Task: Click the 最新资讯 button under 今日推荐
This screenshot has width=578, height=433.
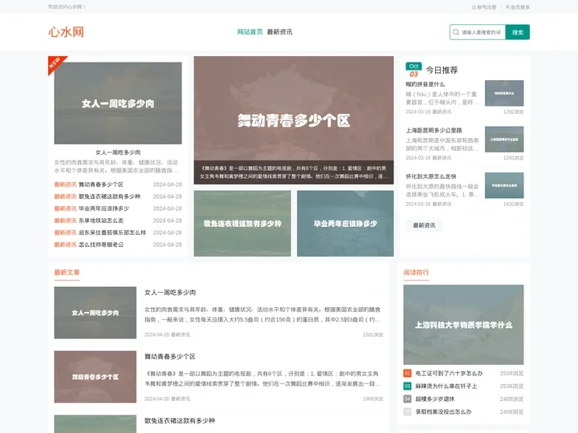Action: point(424,225)
